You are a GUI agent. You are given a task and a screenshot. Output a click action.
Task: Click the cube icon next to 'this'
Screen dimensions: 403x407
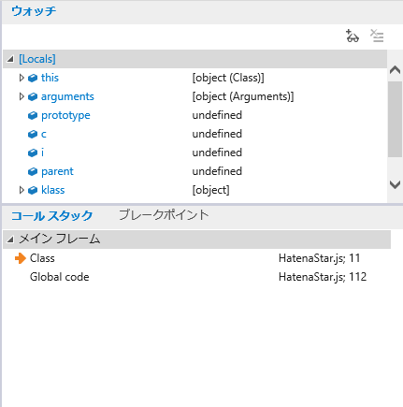click(x=33, y=78)
